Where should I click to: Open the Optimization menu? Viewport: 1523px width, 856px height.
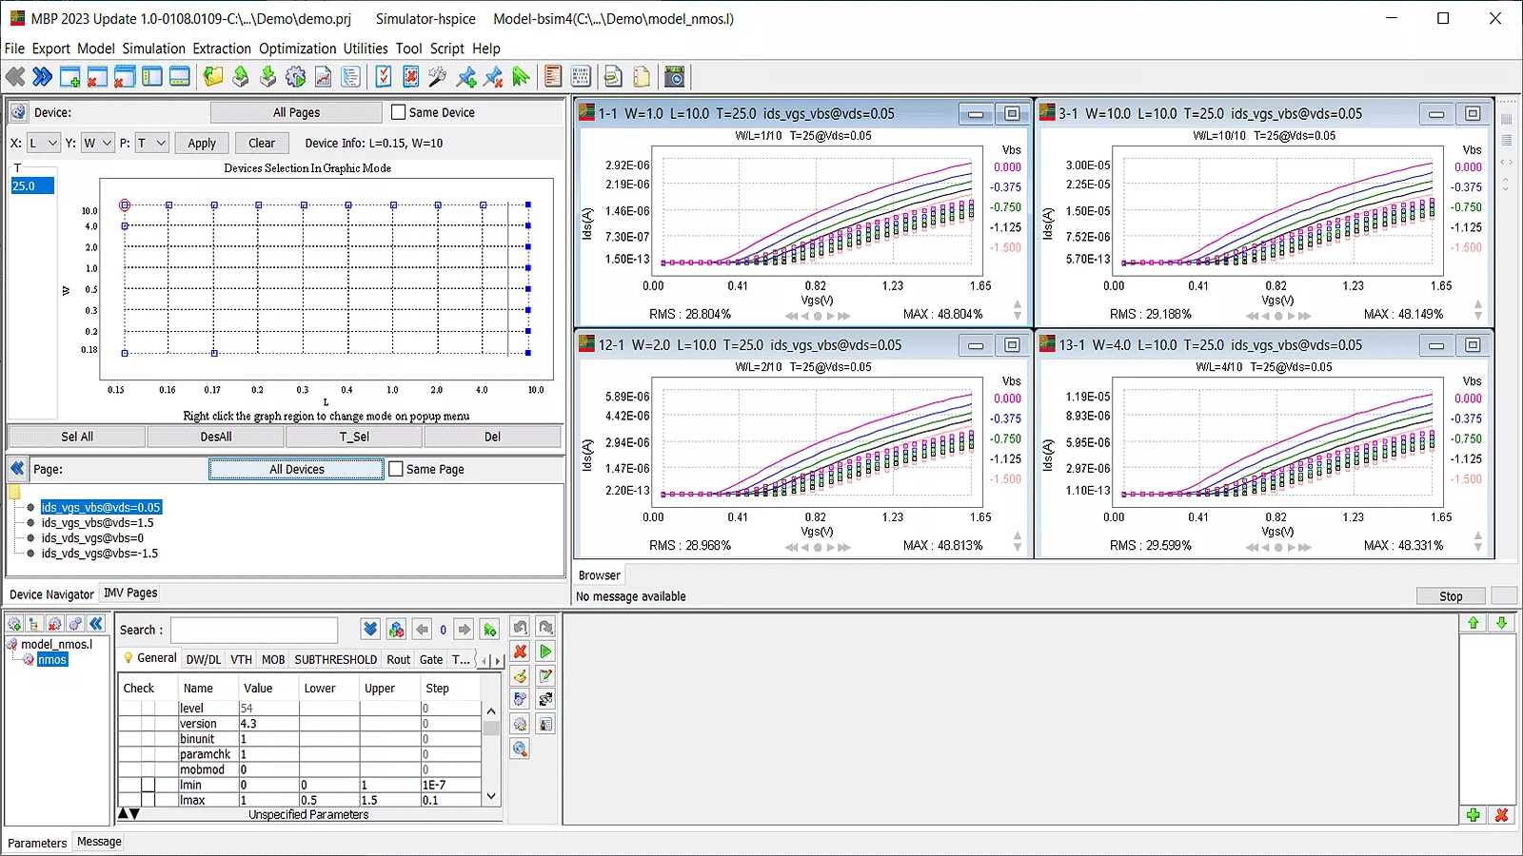298,48
